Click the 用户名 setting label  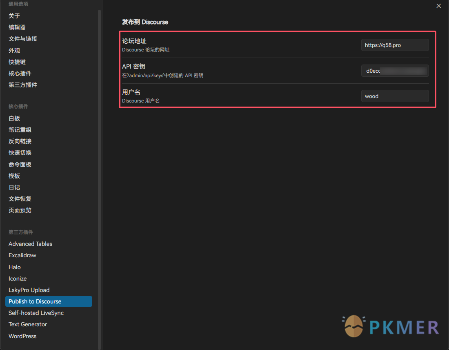[x=131, y=92]
